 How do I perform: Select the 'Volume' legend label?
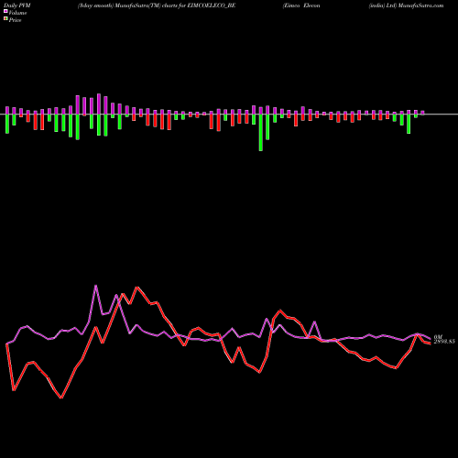17,13
